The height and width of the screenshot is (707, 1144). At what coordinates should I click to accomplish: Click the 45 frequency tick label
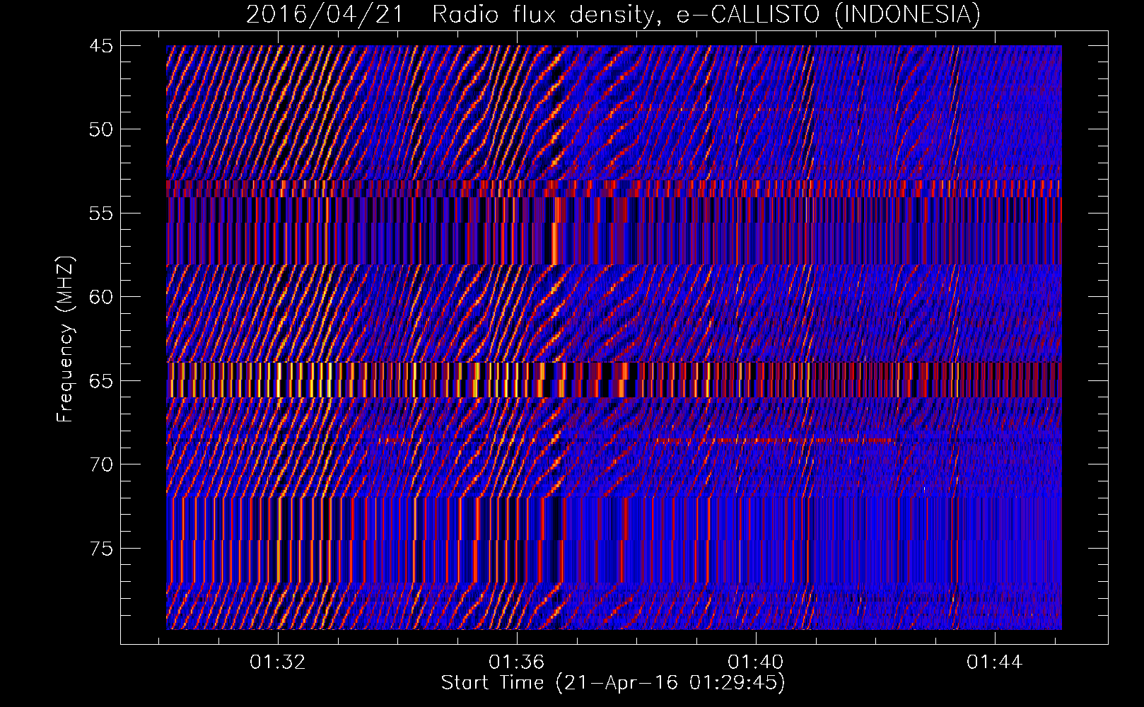point(101,46)
